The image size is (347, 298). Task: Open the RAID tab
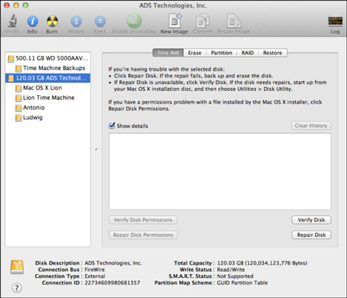click(248, 53)
